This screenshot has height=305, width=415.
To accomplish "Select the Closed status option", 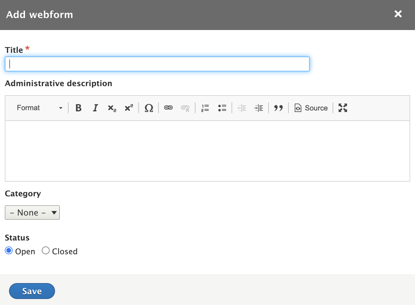I will 46,250.
